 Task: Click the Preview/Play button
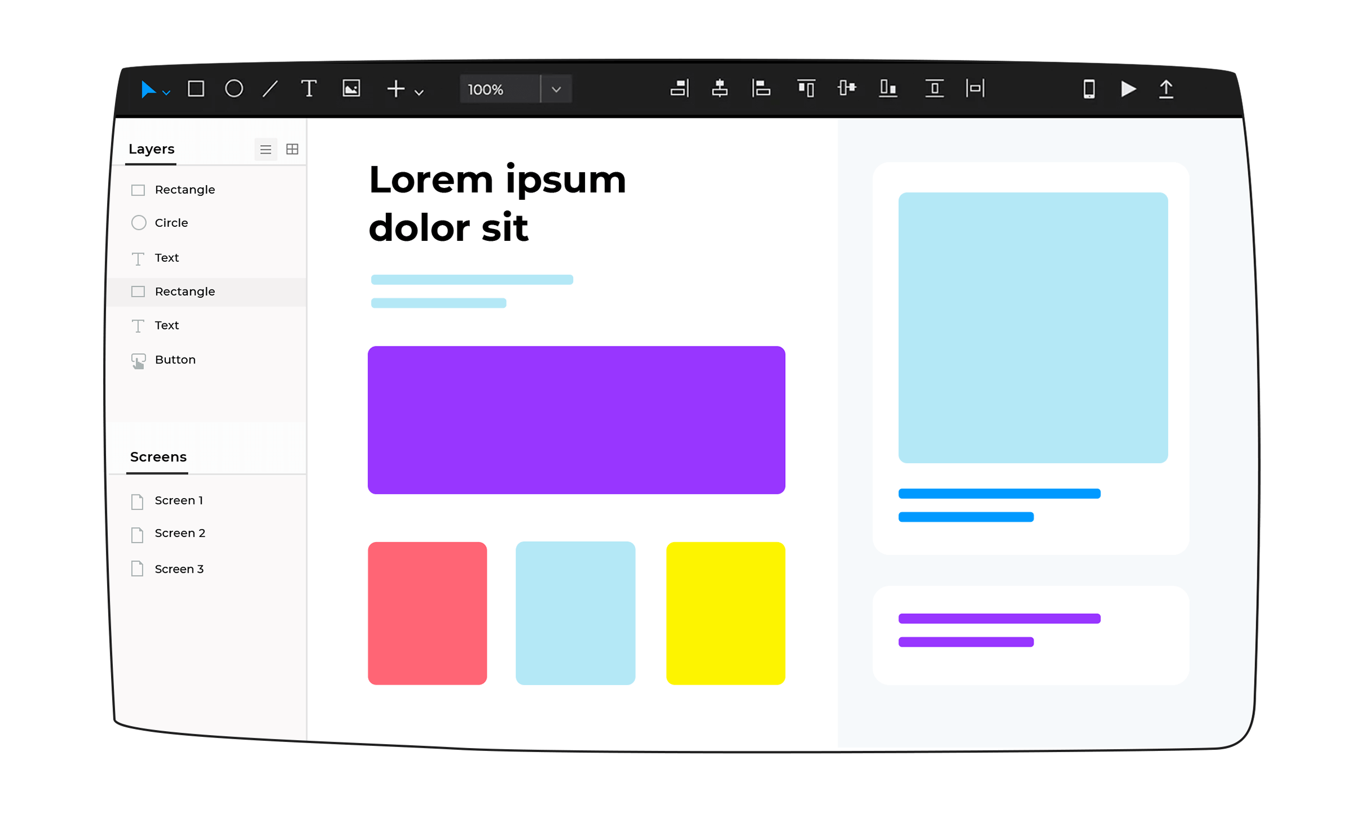tap(1128, 89)
